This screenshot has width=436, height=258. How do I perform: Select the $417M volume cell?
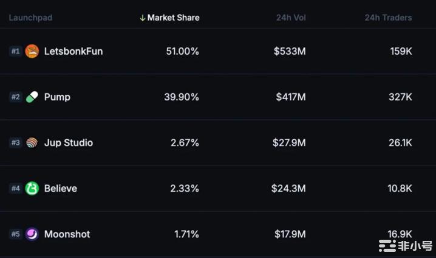pos(291,97)
